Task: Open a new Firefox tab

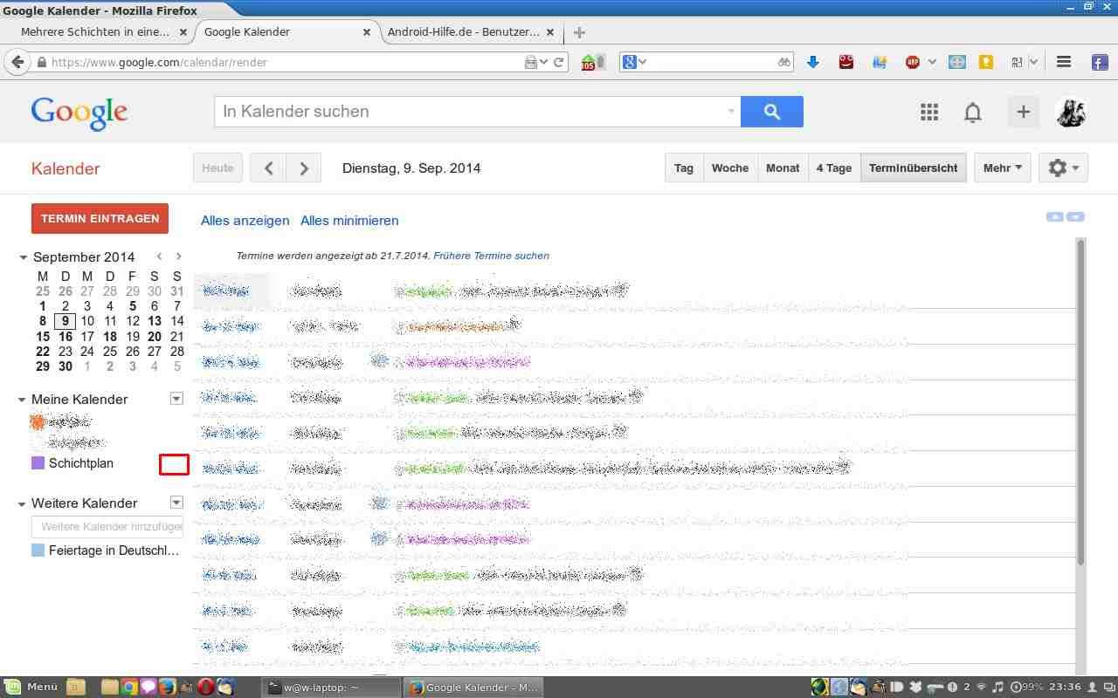Action: pos(579,32)
